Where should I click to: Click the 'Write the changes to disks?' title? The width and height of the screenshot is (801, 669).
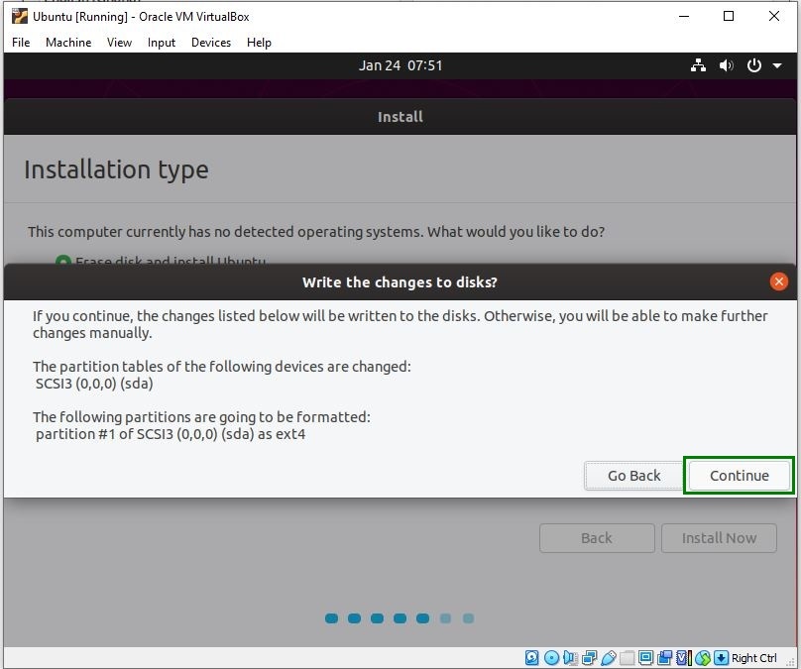pos(400,281)
